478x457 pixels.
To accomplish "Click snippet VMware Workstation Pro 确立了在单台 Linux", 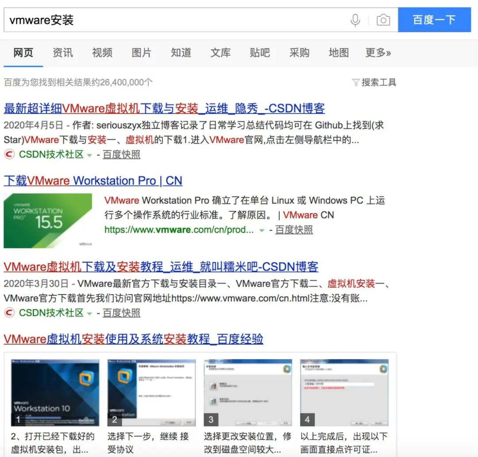I will coord(245,208).
